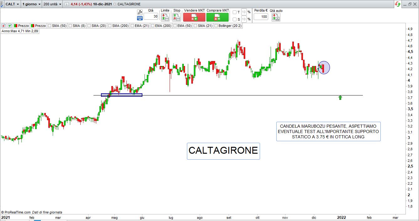Image resolution: width=419 pixels, height=221 pixels.
Task: Restore the chart window size
Action: [410, 4]
